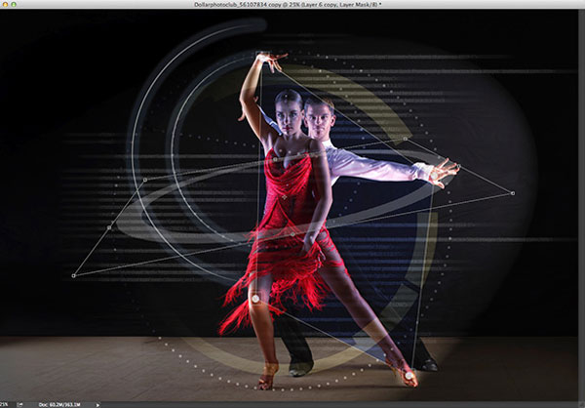Screen dimensions: 585x408
Task: Click the vertical scrollbar at the window's right edge
Action: click(x=581, y=205)
